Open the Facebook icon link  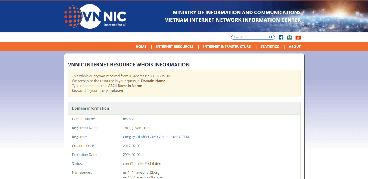point(281,37)
